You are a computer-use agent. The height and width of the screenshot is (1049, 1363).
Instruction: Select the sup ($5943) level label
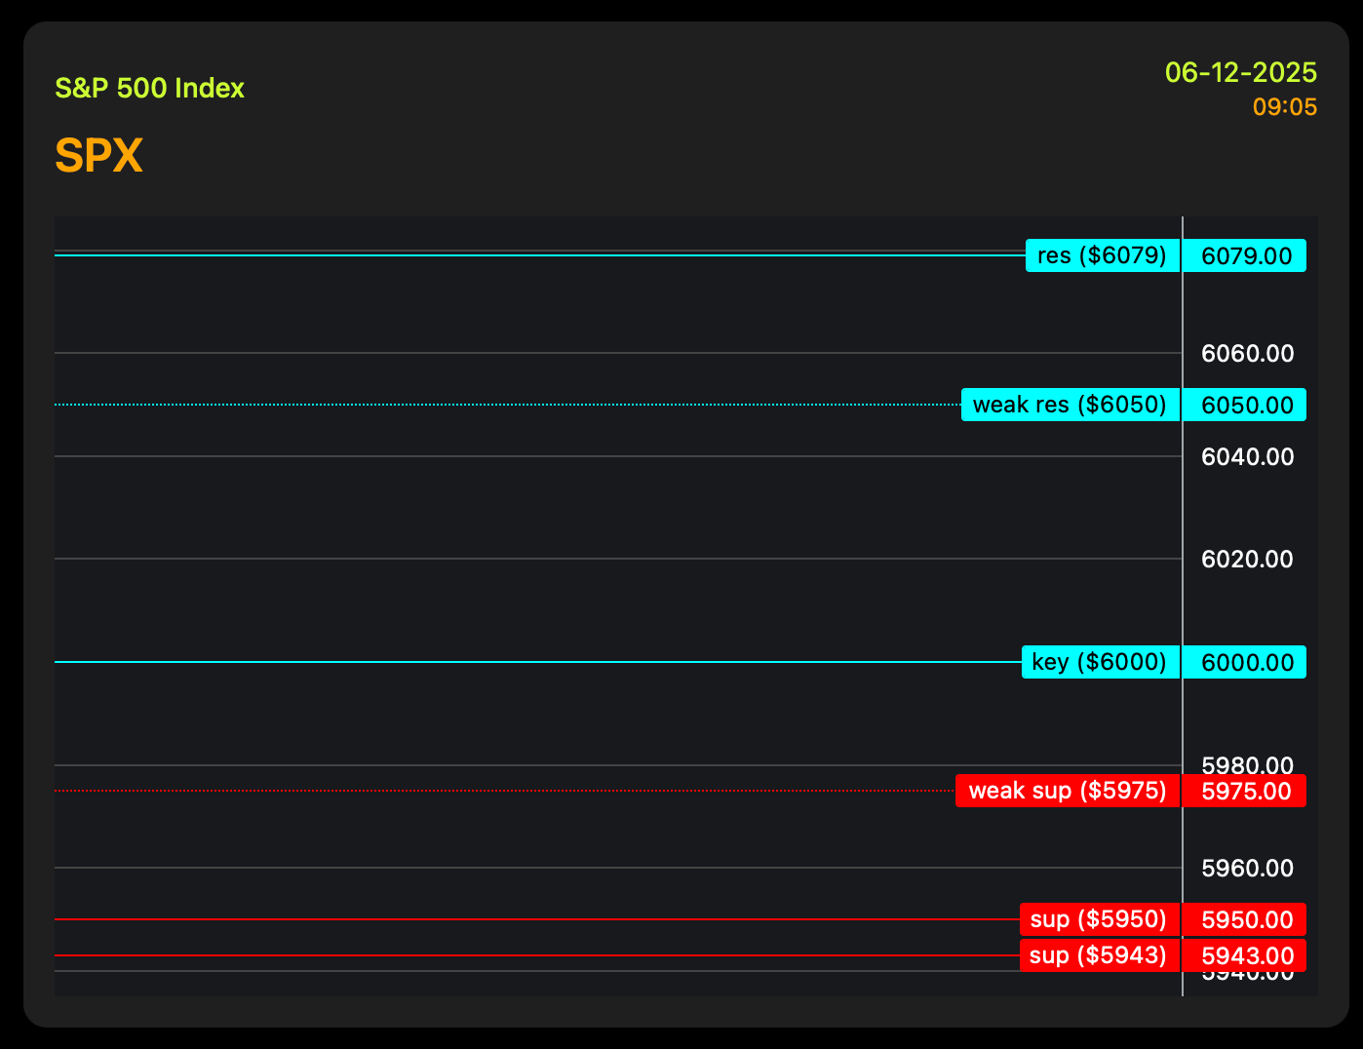(x=1100, y=955)
